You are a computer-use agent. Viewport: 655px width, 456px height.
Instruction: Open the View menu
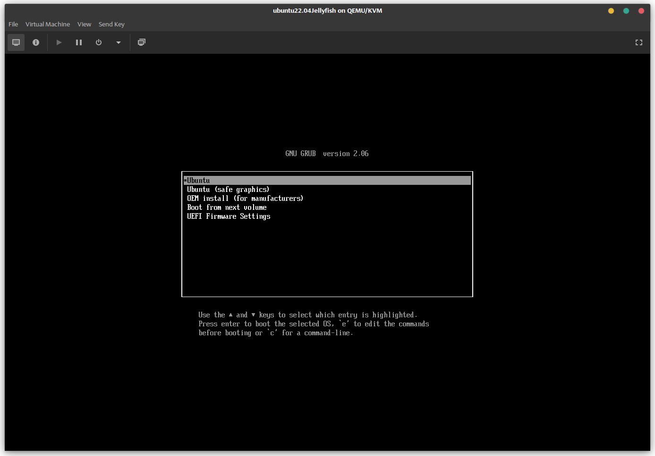tap(84, 24)
